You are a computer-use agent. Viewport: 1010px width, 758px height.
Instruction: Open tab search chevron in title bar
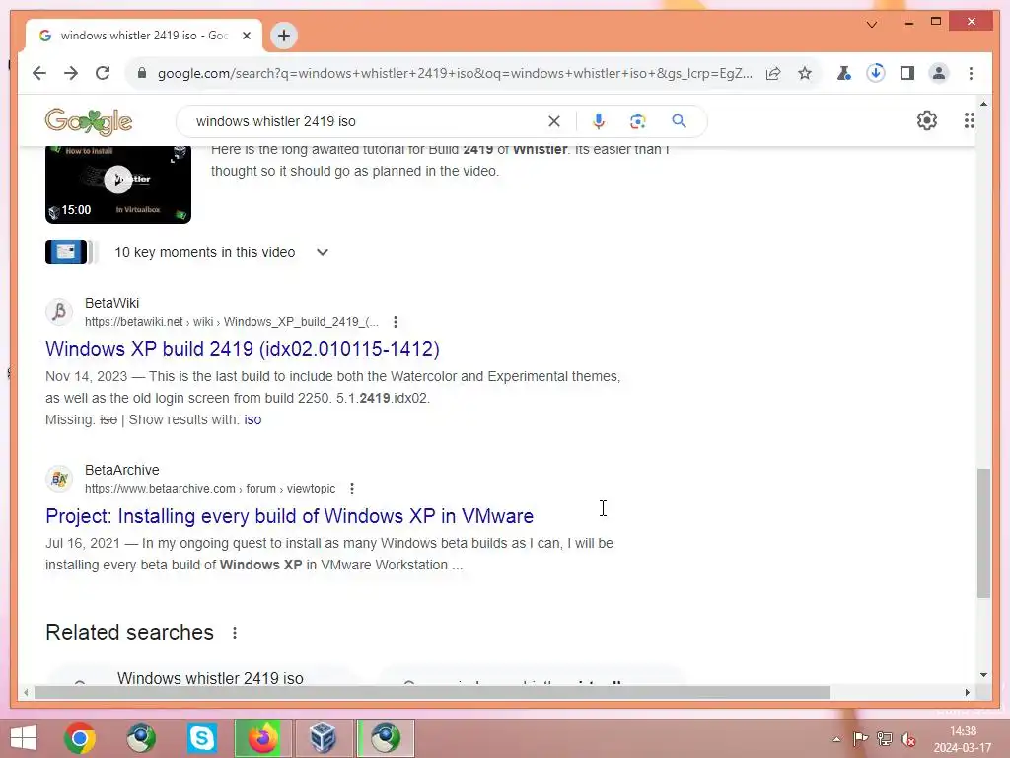(x=872, y=25)
